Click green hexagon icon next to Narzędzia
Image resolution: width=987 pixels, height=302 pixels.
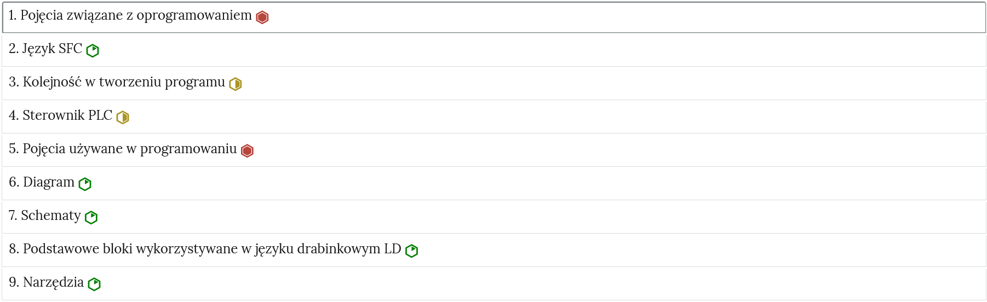tap(94, 284)
